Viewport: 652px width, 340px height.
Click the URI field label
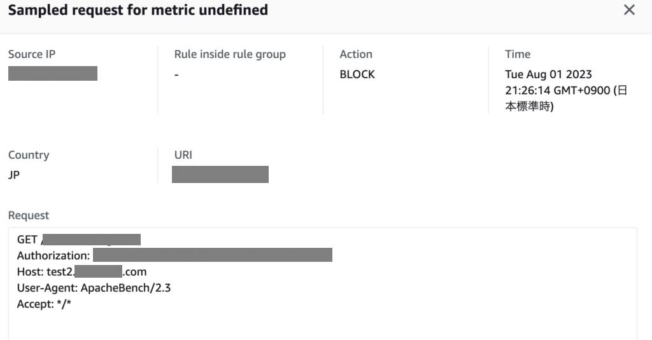(x=183, y=155)
